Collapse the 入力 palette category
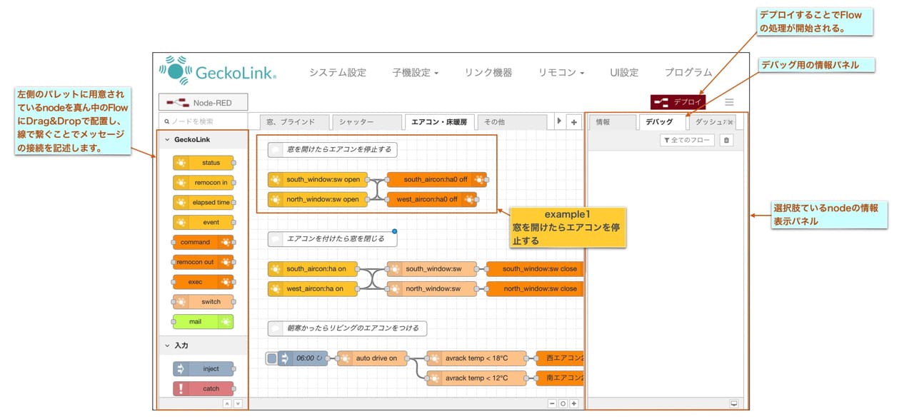The width and height of the screenshot is (914, 419). click(204, 345)
